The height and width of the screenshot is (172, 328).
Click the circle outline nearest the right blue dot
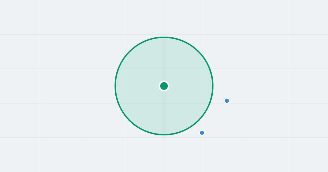click(211, 97)
